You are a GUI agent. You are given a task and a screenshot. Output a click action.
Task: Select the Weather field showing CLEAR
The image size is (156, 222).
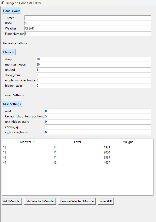[87, 28]
